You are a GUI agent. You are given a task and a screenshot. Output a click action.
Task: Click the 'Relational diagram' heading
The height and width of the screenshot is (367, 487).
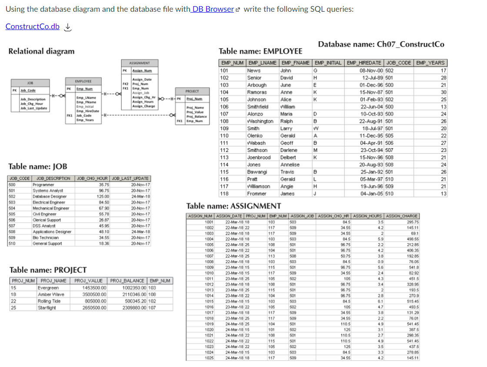[x=41, y=51]
